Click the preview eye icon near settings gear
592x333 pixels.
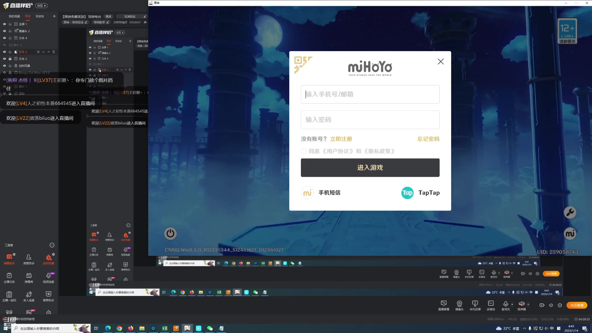(x=551, y=305)
